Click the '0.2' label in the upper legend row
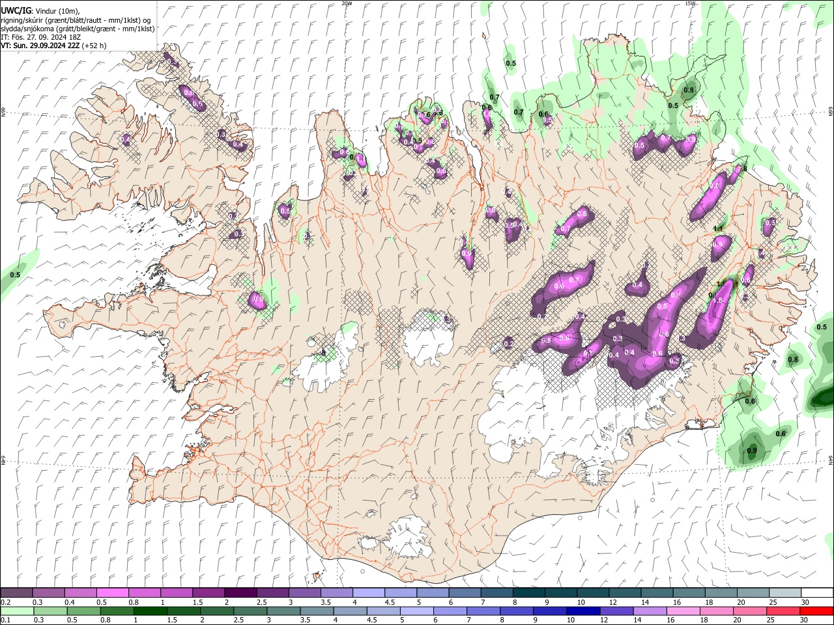The height and width of the screenshot is (625, 834). click(x=5, y=602)
